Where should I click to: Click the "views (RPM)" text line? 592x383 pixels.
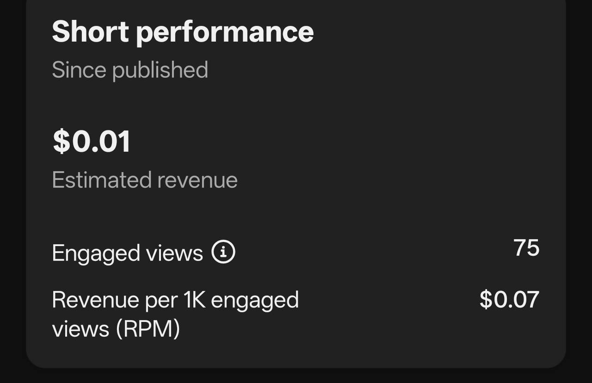[116, 329]
